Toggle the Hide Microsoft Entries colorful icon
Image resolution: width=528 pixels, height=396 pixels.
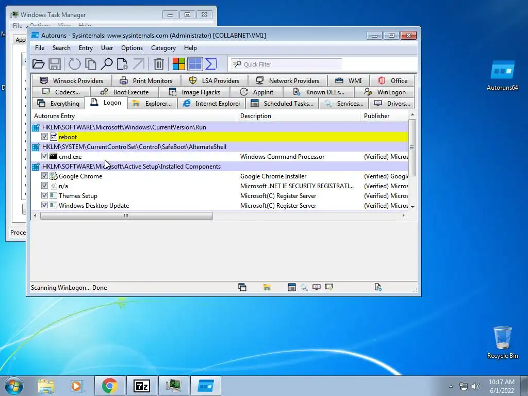(179, 64)
